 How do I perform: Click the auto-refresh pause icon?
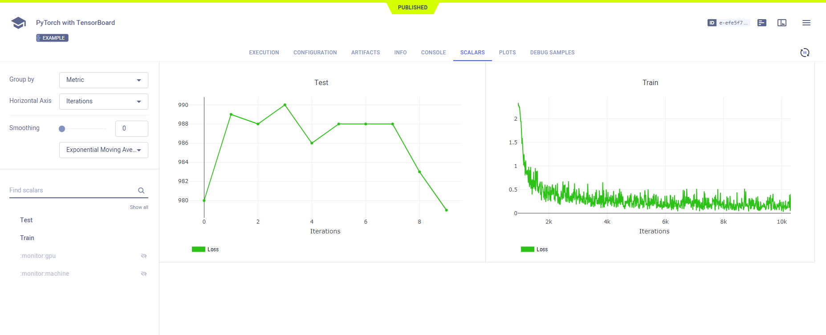805,53
